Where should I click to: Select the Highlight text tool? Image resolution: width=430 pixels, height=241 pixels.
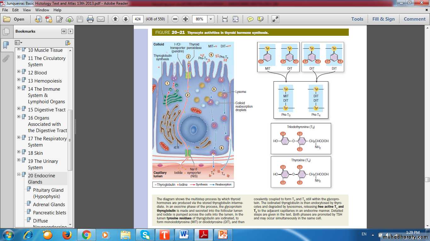click(260, 19)
